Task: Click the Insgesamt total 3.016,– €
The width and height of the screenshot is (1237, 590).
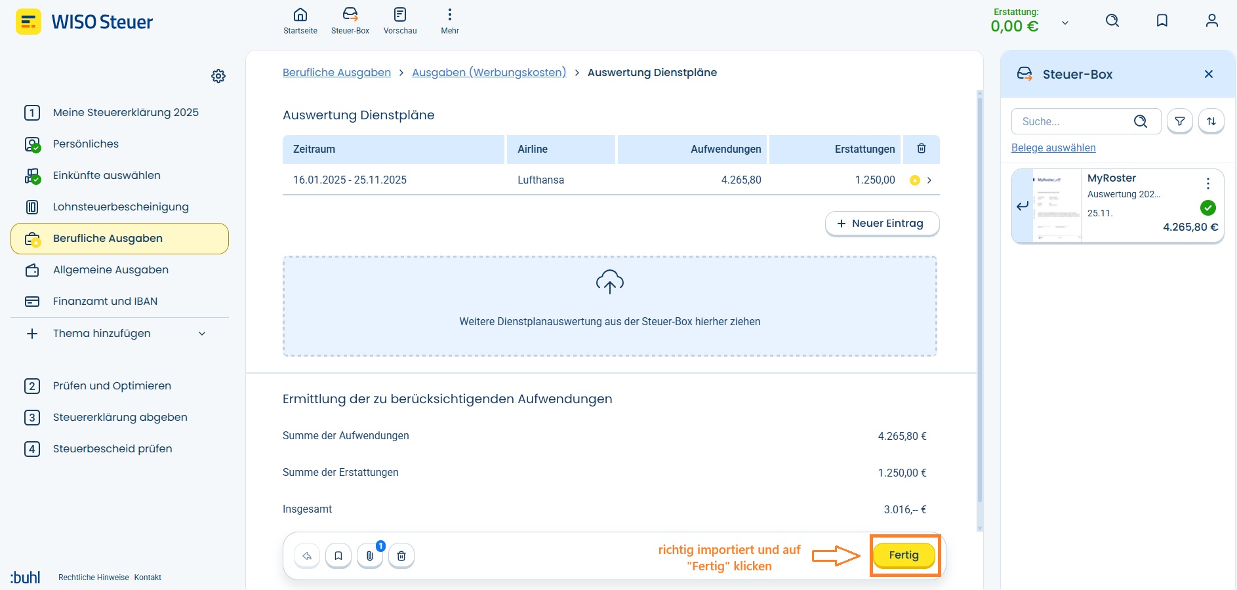Action: point(905,509)
